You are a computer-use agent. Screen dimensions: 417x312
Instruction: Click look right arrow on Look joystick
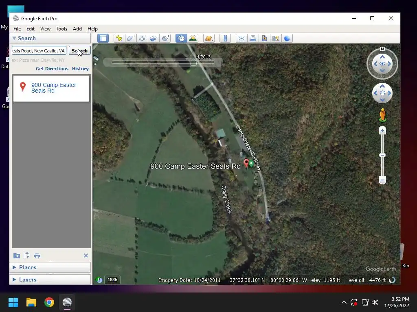(389, 64)
